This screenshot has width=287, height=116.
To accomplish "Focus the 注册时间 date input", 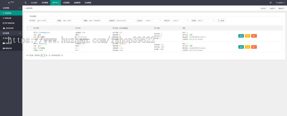I will pos(125,21).
